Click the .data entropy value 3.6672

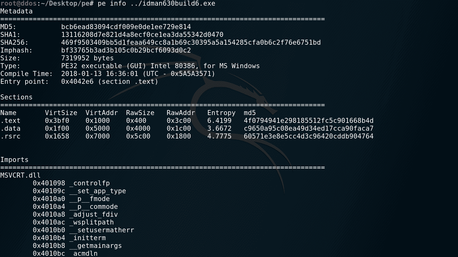pos(219,128)
